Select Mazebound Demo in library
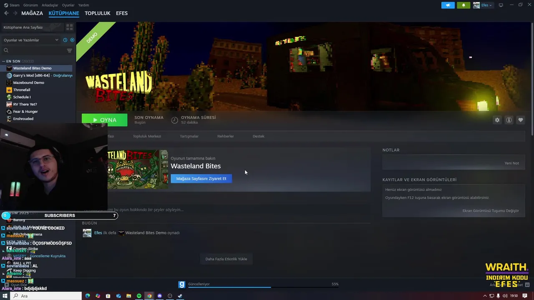The width and height of the screenshot is (534, 300). point(37,82)
